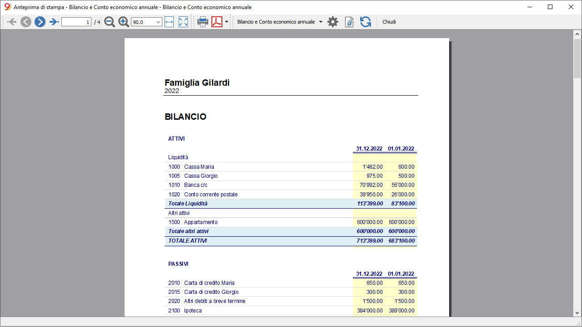This screenshot has height=327, width=582.
Task: Zoom in with the plus magnifier
Action: (x=124, y=22)
